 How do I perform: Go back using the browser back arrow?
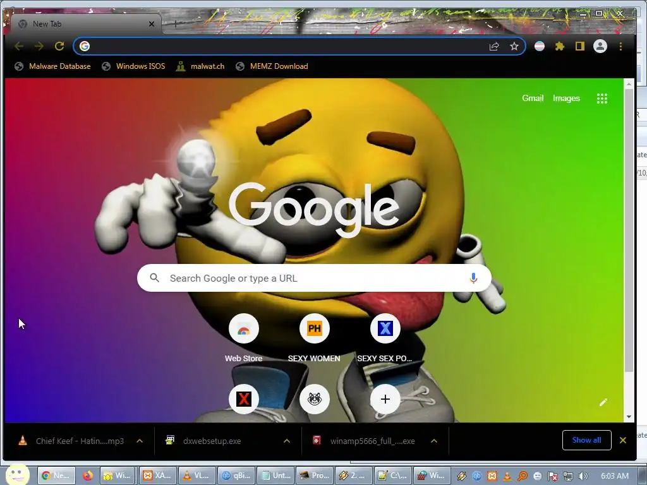click(19, 46)
